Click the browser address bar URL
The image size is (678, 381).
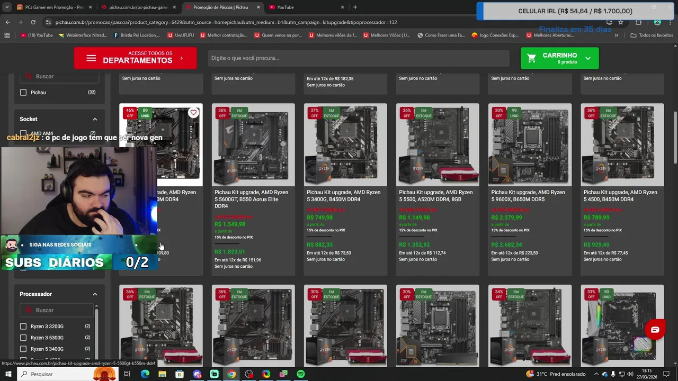click(x=226, y=22)
